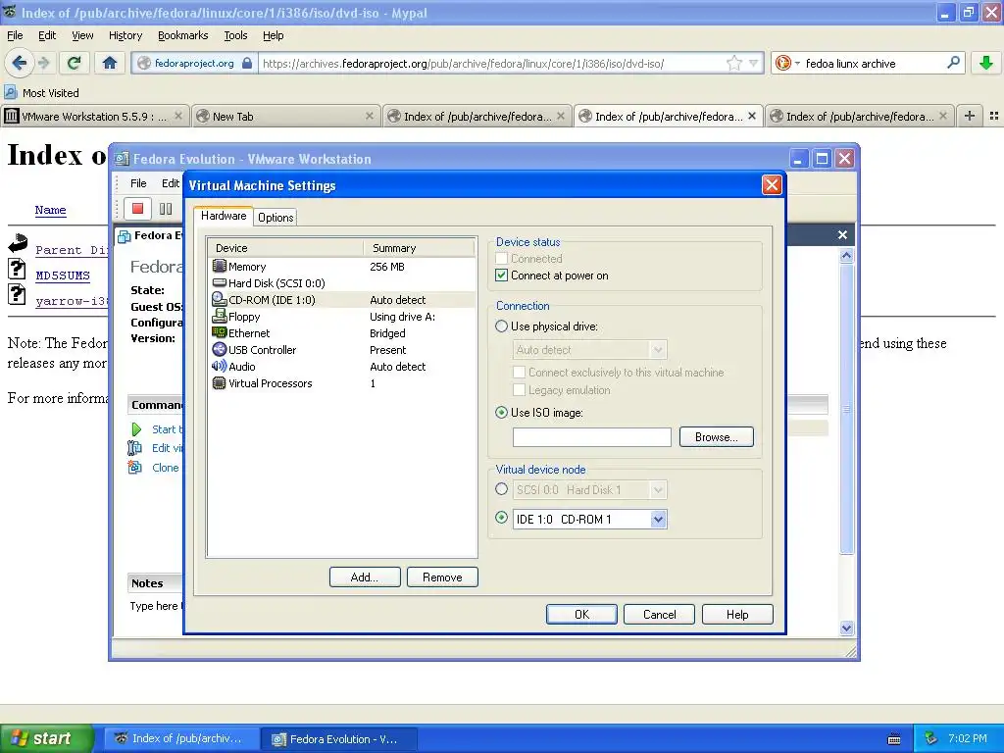Click the Name column header link
Image resolution: width=1004 pixels, height=753 pixels.
click(x=51, y=210)
